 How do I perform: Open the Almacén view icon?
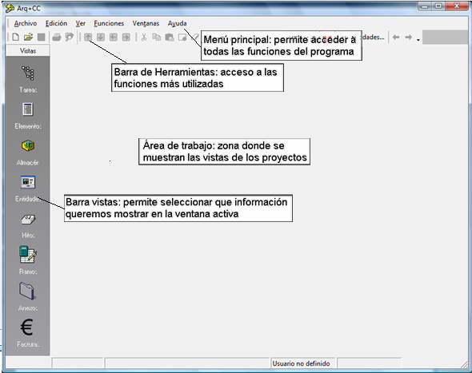[28, 146]
